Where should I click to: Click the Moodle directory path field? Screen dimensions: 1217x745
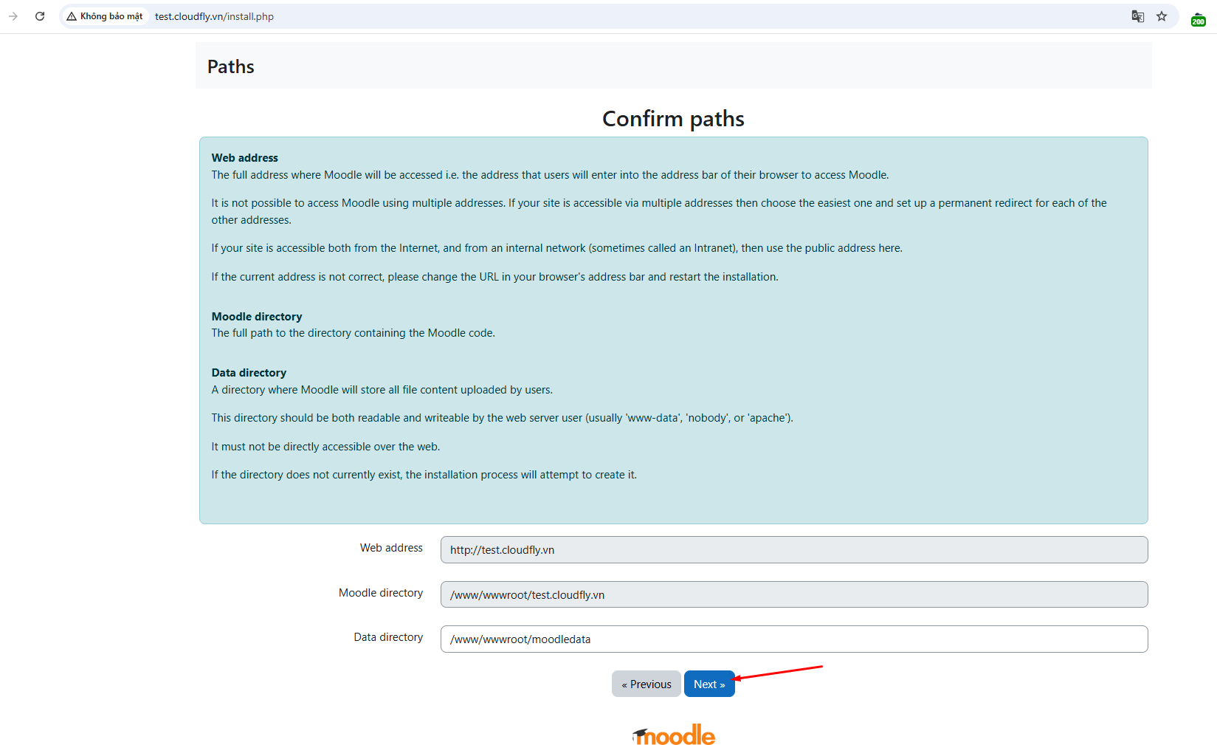tap(793, 595)
